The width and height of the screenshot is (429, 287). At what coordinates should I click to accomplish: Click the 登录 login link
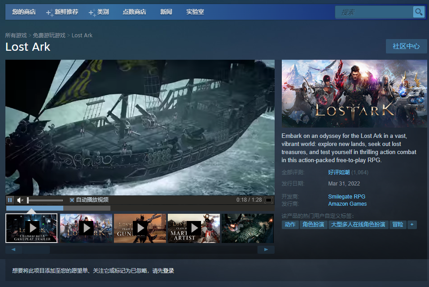click(169, 271)
